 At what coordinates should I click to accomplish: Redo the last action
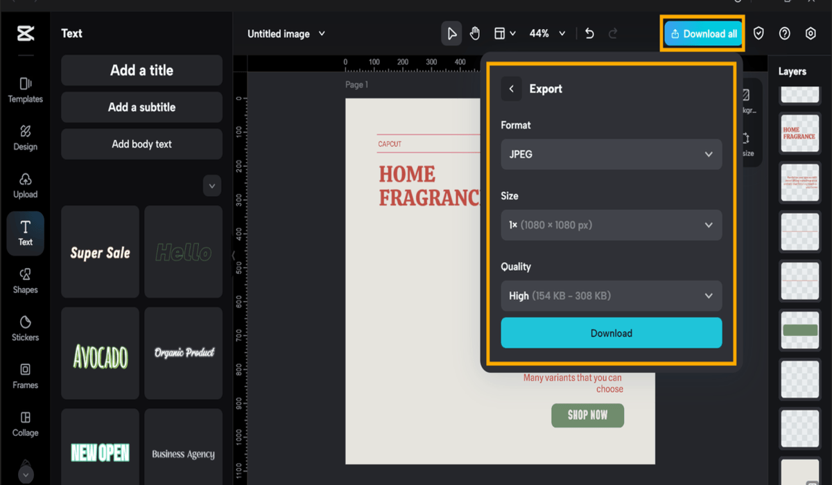[x=613, y=33]
